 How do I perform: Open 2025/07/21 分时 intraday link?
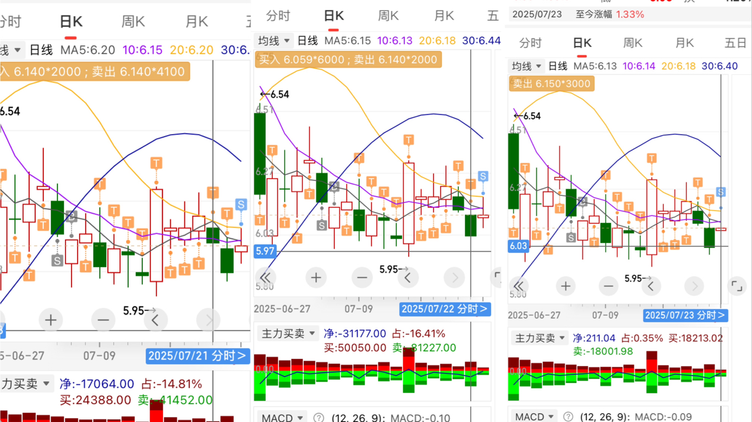(199, 356)
